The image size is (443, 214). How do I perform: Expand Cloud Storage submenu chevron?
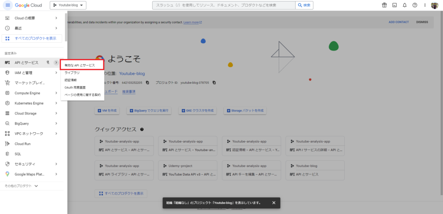pyautogui.click(x=56, y=113)
